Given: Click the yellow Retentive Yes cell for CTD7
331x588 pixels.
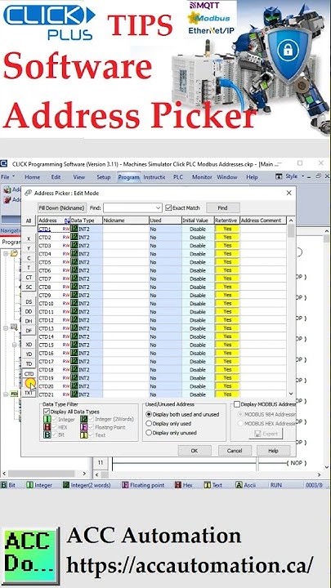Looking at the screenshot, I should click(x=227, y=278).
